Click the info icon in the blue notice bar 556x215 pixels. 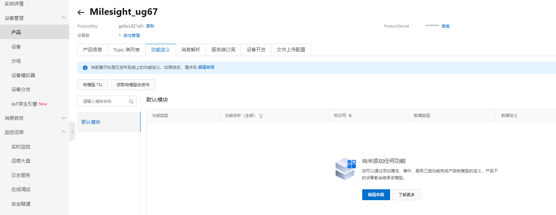(85, 68)
